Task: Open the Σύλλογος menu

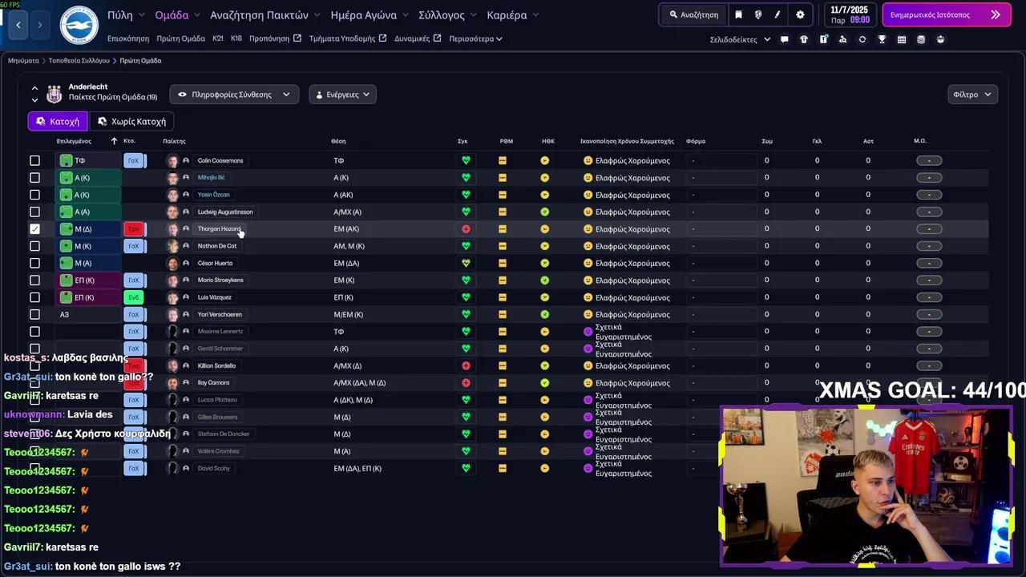Action: pos(447,15)
